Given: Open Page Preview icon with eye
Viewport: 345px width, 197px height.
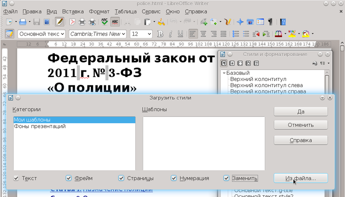Looking at the screenshot, I should (92, 22).
